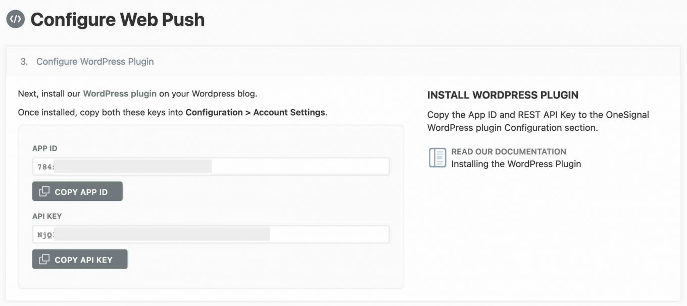
Task: Click the Configure Web Push page title
Action: [117, 20]
